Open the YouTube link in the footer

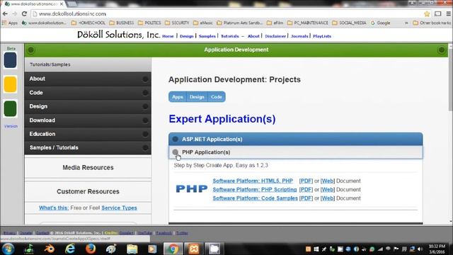(144, 233)
